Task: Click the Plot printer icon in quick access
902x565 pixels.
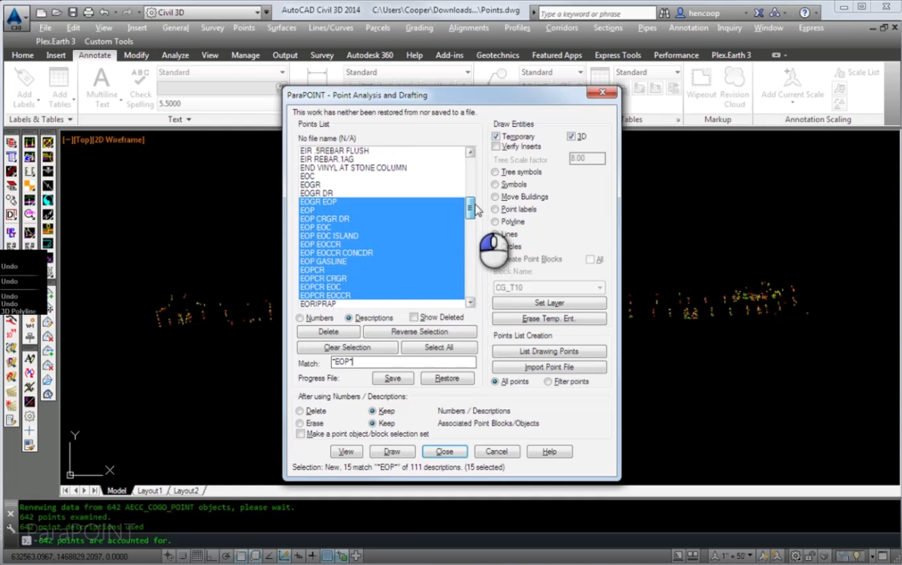Action: (89, 12)
